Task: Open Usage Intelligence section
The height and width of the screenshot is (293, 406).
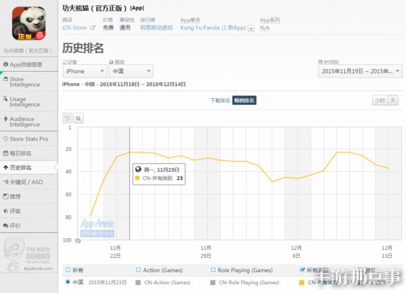Action: coord(28,102)
